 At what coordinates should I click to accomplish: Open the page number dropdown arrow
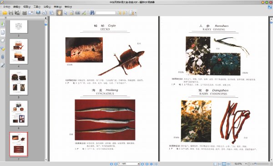pos(139,164)
